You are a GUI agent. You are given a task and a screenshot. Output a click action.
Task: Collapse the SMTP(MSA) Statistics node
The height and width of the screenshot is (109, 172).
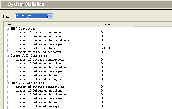pyautogui.click(x=7, y=83)
